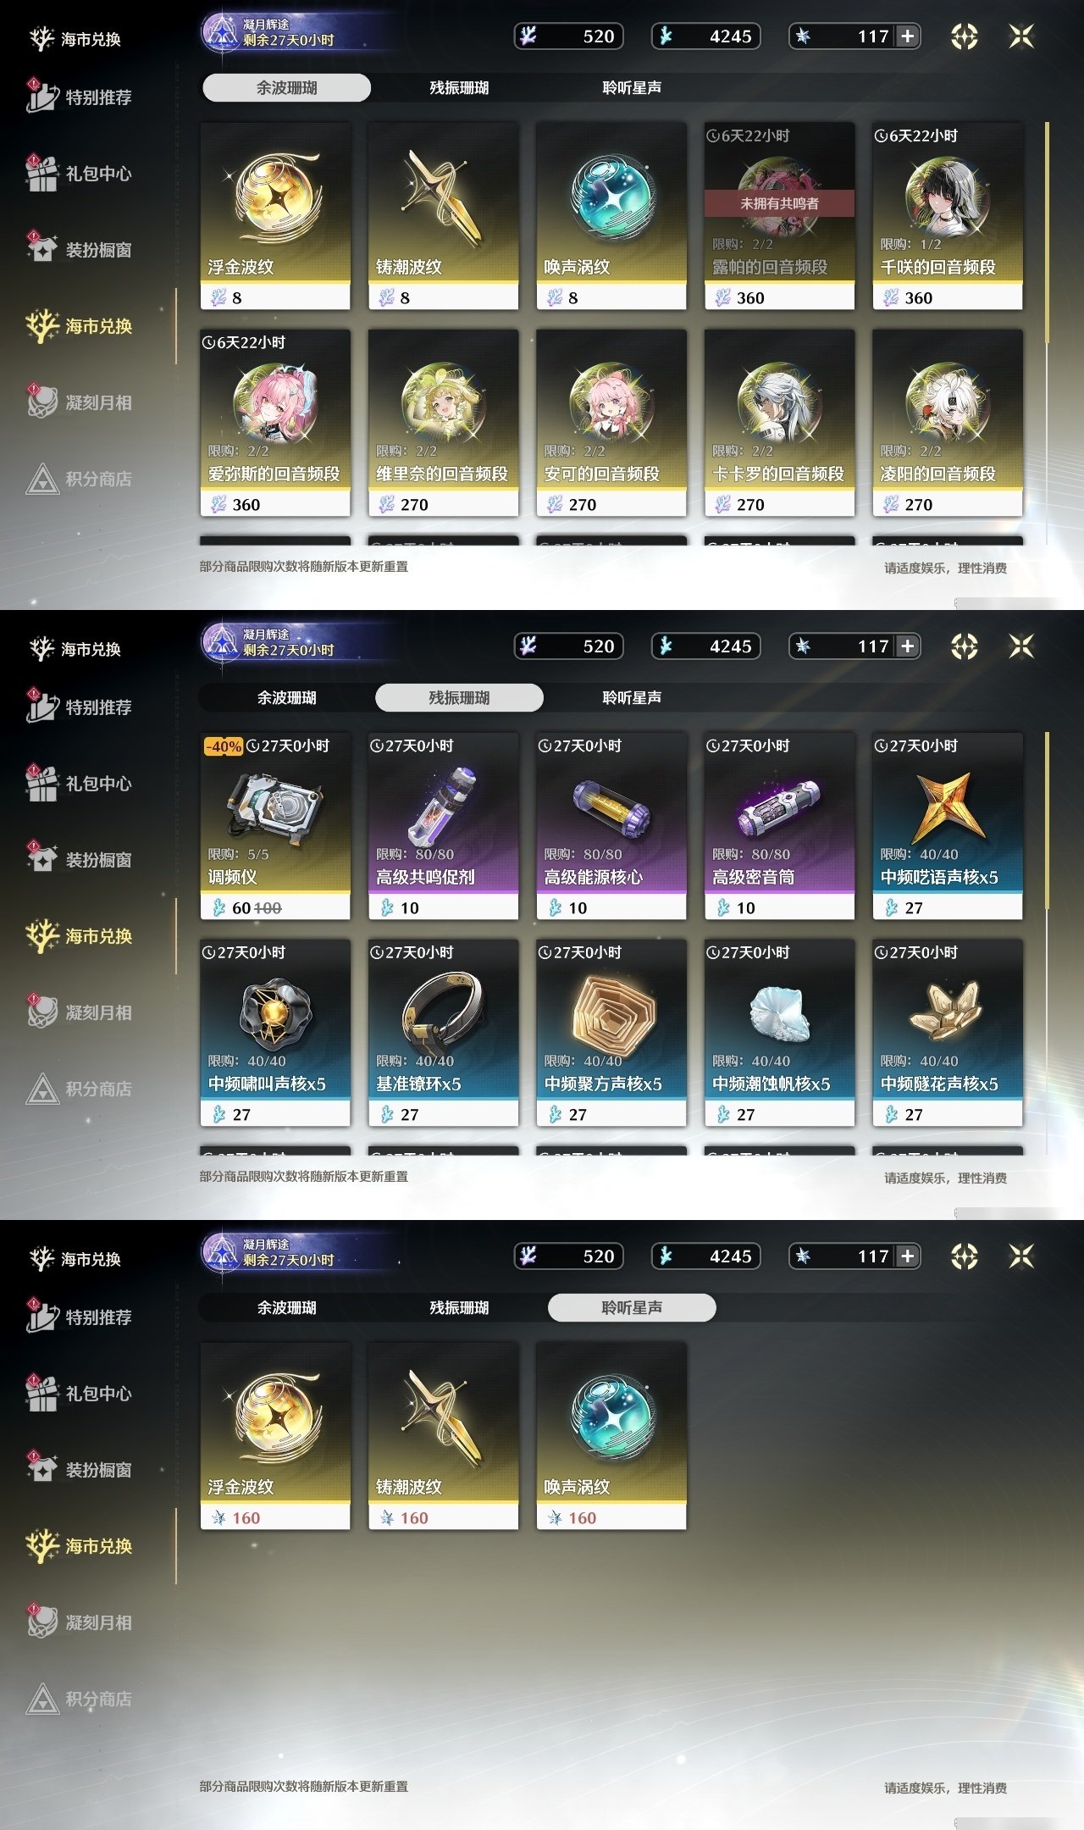
Task: Open the 爱弥斯的回音频段 item card
Action: tap(275, 423)
